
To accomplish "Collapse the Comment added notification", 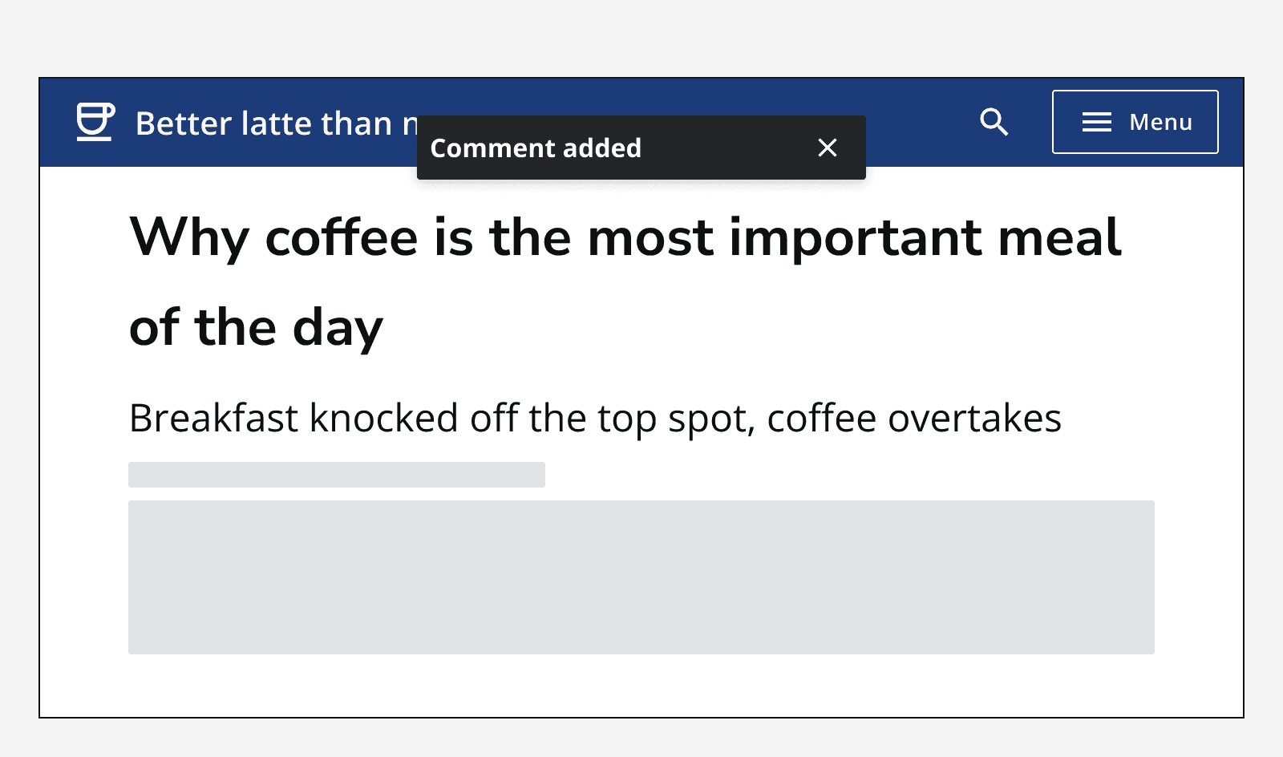I will point(827,148).
